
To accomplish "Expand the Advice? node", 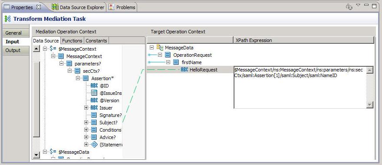I will 86,137.
